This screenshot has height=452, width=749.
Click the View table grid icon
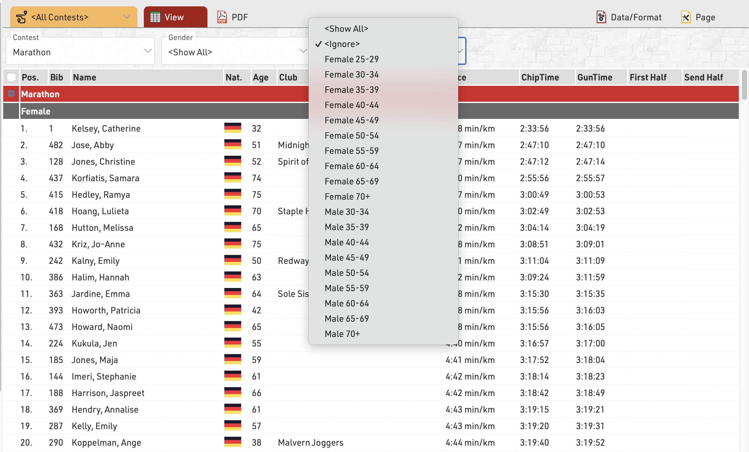point(155,17)
